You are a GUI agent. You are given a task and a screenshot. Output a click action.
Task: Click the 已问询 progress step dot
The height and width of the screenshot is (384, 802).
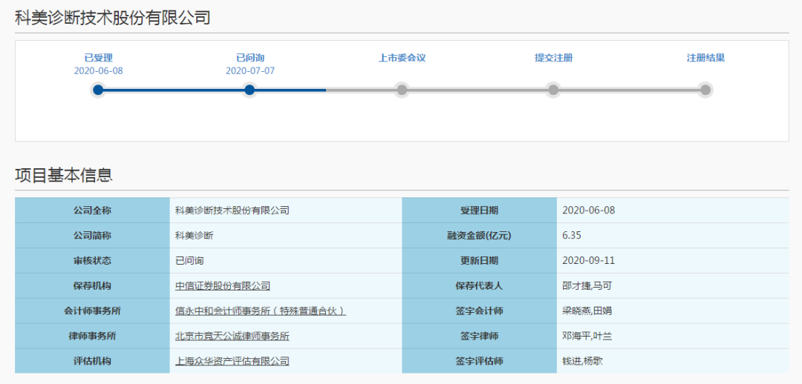[x=250, y=90]
